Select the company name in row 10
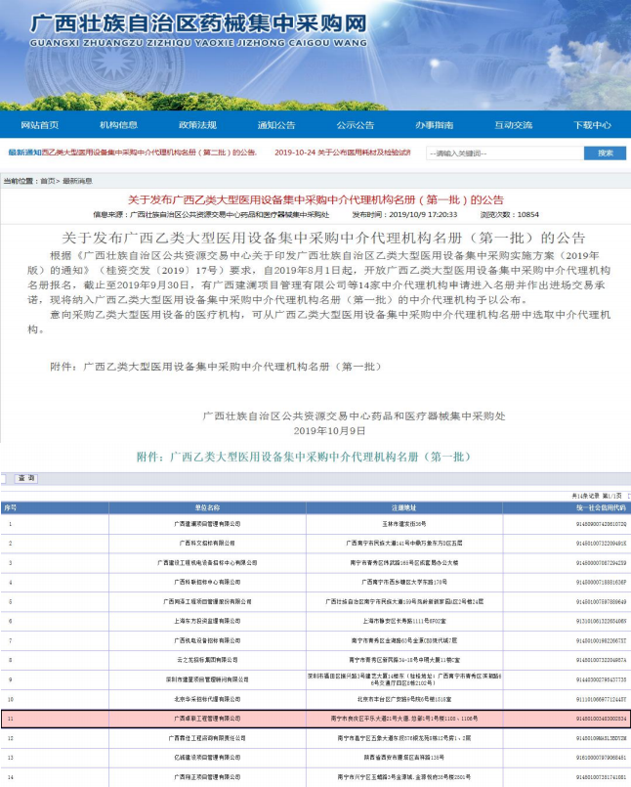Viewport: 631px width, 787px height. 207,699
